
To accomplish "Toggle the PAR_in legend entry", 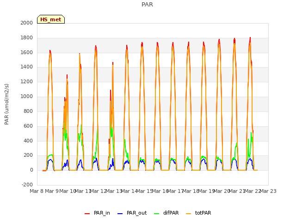I will point(97,213).
